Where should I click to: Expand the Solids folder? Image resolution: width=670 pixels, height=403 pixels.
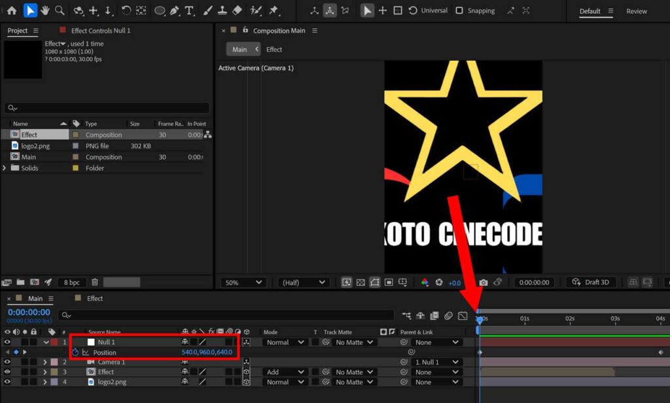5,168
